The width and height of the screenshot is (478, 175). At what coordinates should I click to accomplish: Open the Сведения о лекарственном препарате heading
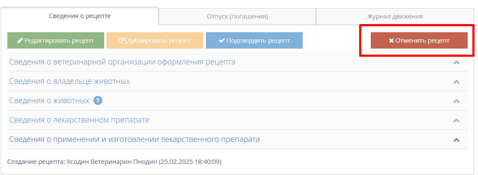point(79,120)
